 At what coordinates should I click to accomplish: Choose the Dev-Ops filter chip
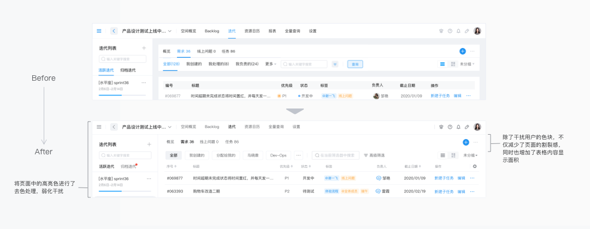[x=279, y=155]
